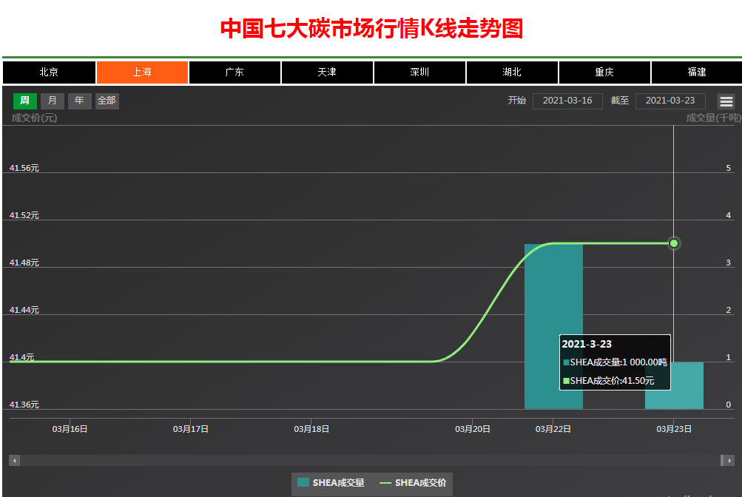Click the 03月22日 axis label
The image size is (742, 497).
coord(553,429)
